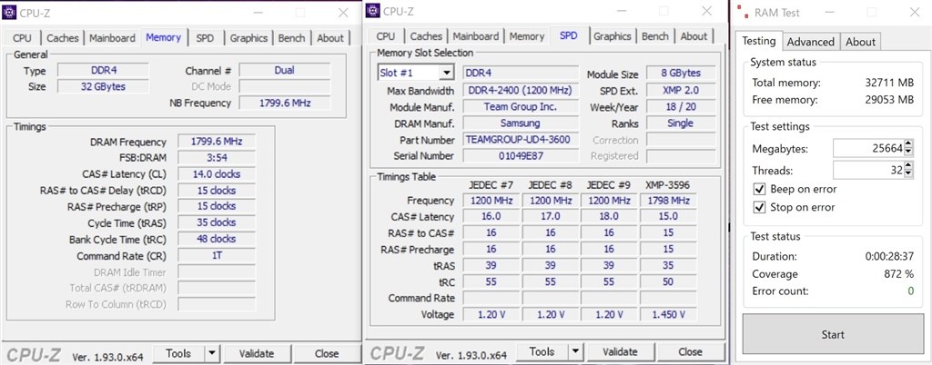The height and width of the screenshot is (365, 932).
Task: Open Graphics tab in SPD window
Action: 613,36
